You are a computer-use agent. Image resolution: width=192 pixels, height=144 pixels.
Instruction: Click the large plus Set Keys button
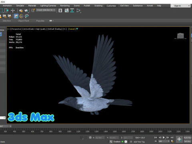click(x=179, y=139)
